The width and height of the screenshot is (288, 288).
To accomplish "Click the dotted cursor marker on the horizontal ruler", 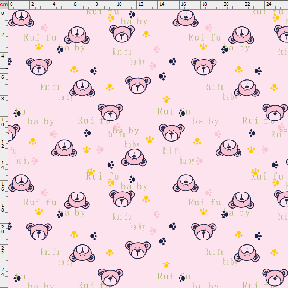I will coord(62,5).
